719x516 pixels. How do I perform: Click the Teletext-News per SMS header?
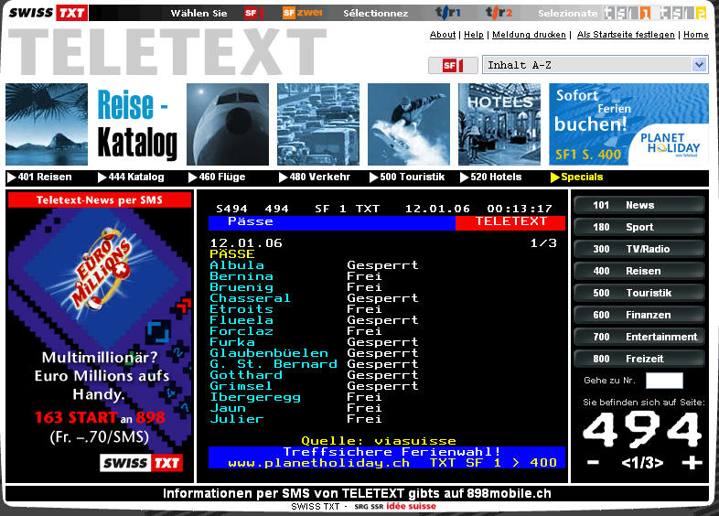[x=100, y=200]
